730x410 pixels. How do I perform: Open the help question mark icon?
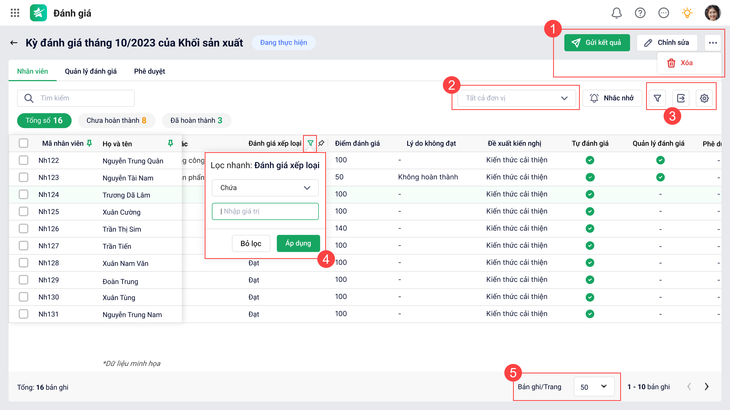click(x=640, y=13)
